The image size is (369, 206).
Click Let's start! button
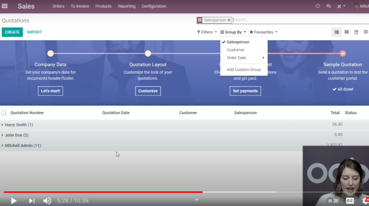(x=50, y=91)
